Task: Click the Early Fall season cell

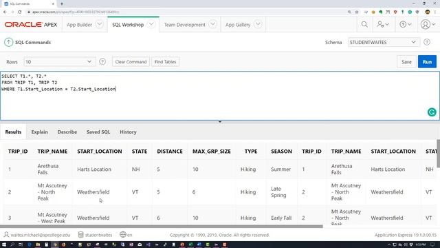Action: coord(281,218)
